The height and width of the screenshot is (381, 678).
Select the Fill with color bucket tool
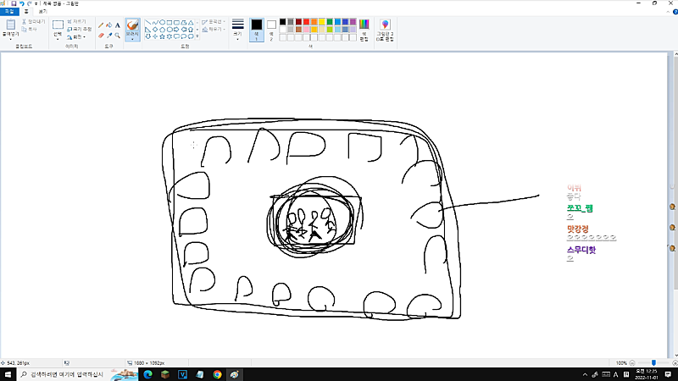click(x=109, y=25)
